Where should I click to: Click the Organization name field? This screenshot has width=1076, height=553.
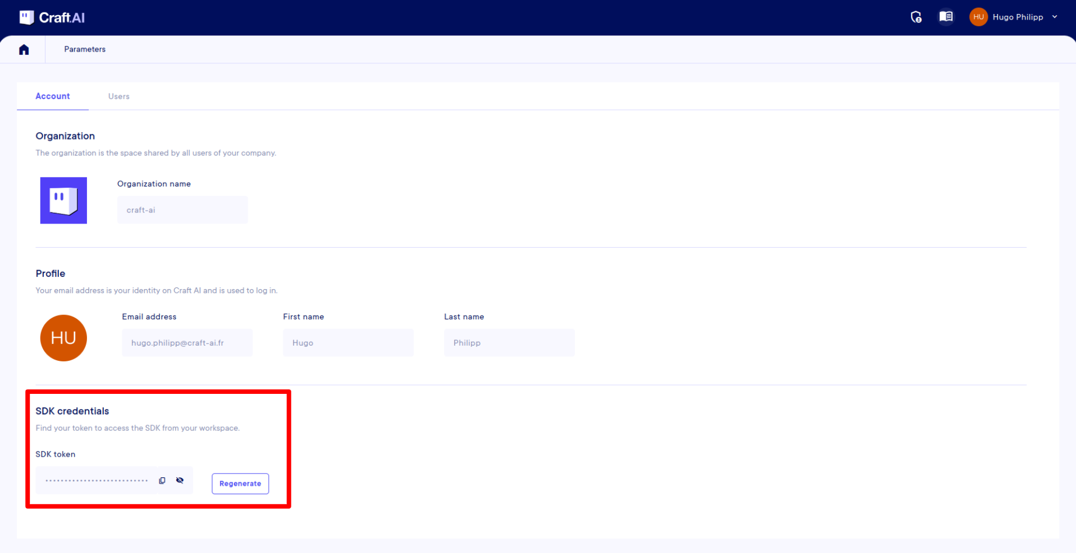(x=182, y=210)
